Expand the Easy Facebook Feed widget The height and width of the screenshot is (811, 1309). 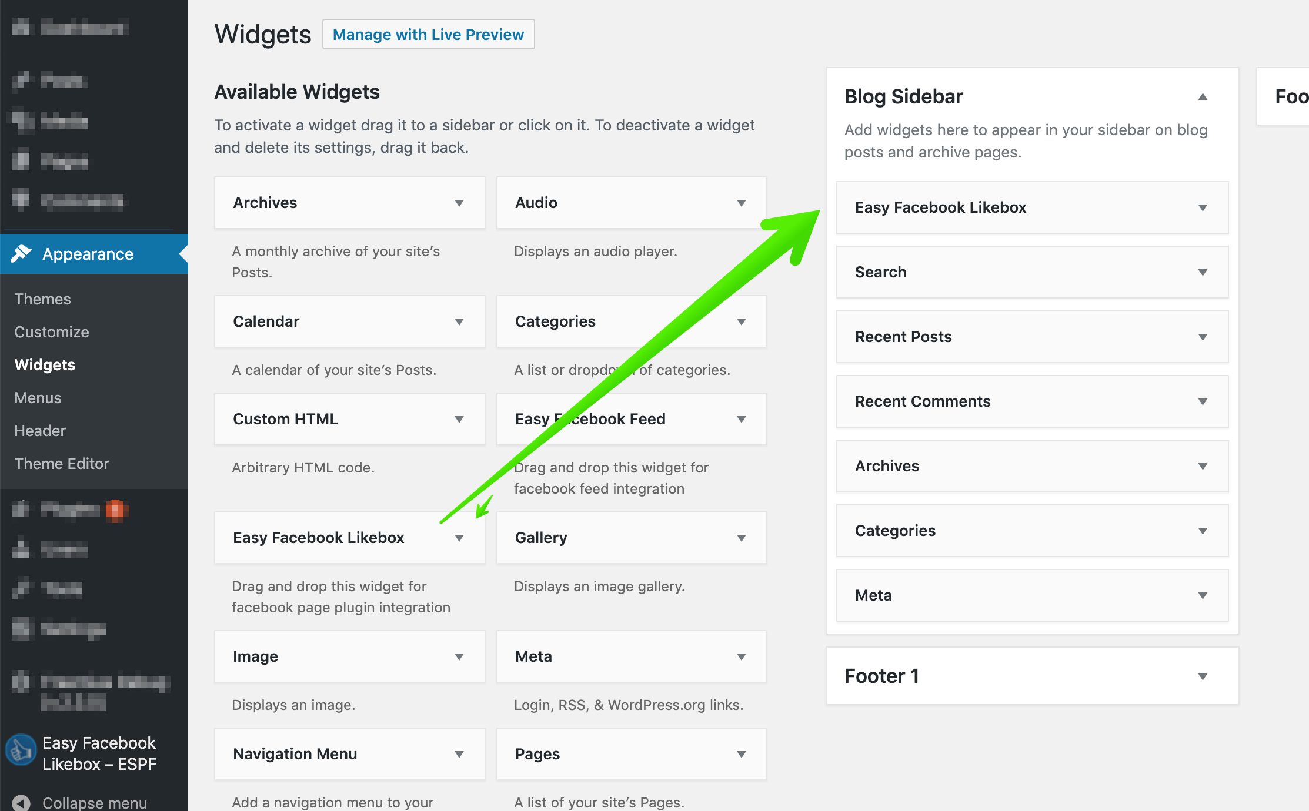pyautogui.click(x=742, y=419)
